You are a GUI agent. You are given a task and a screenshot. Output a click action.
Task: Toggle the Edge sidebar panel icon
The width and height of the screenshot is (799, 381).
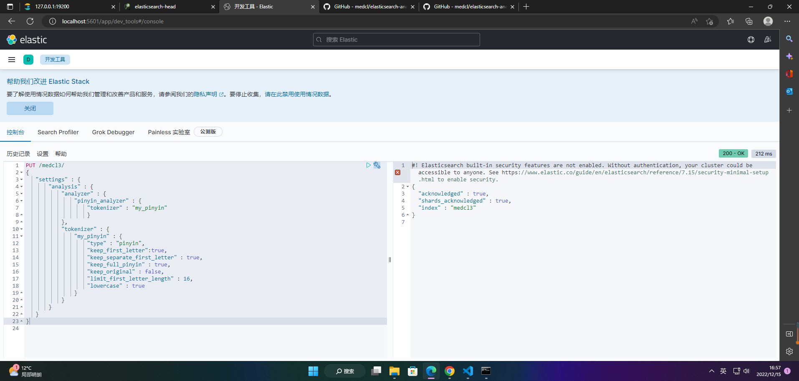point(789,334)
